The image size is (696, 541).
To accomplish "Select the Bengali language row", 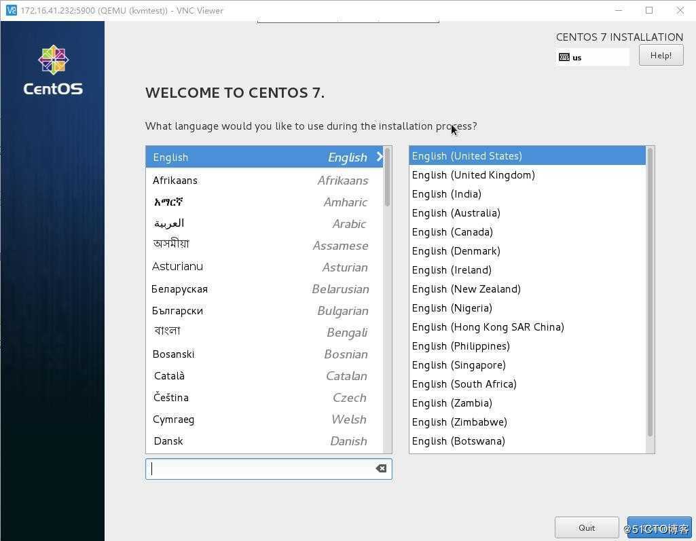I will click(265, 333).
